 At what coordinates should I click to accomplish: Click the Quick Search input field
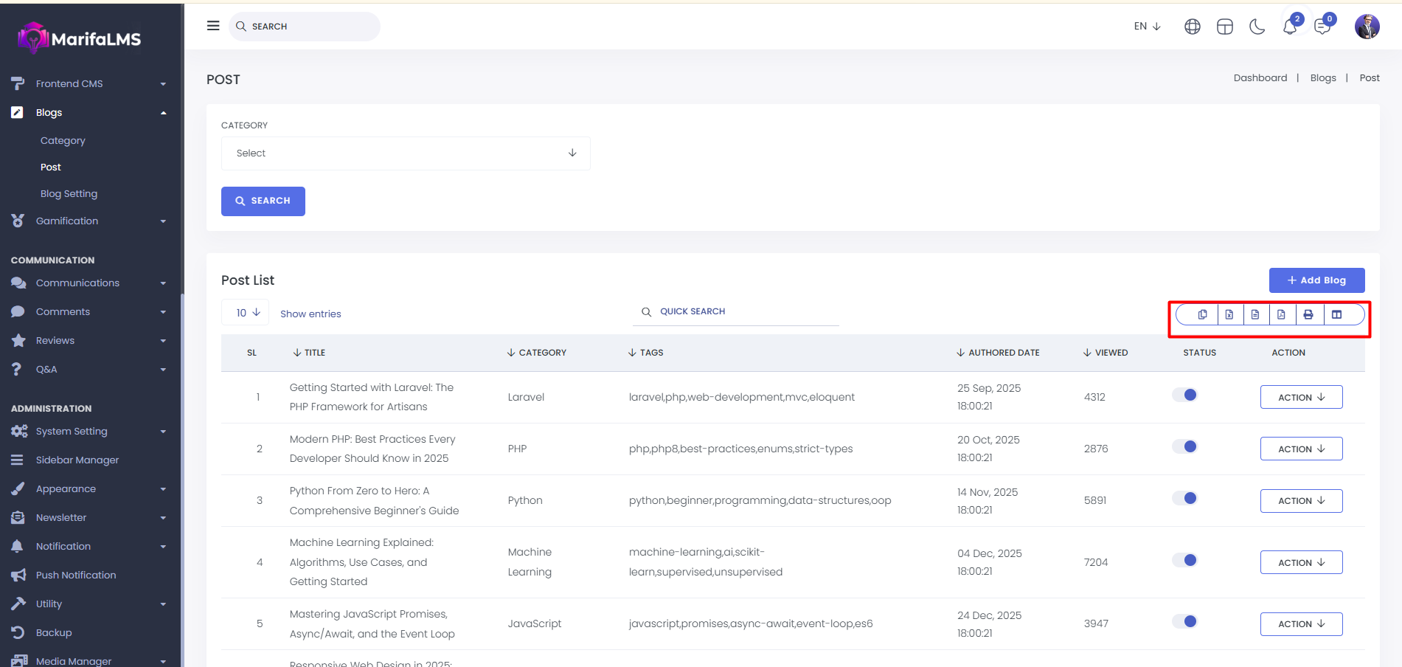click(x=745, y=312)
